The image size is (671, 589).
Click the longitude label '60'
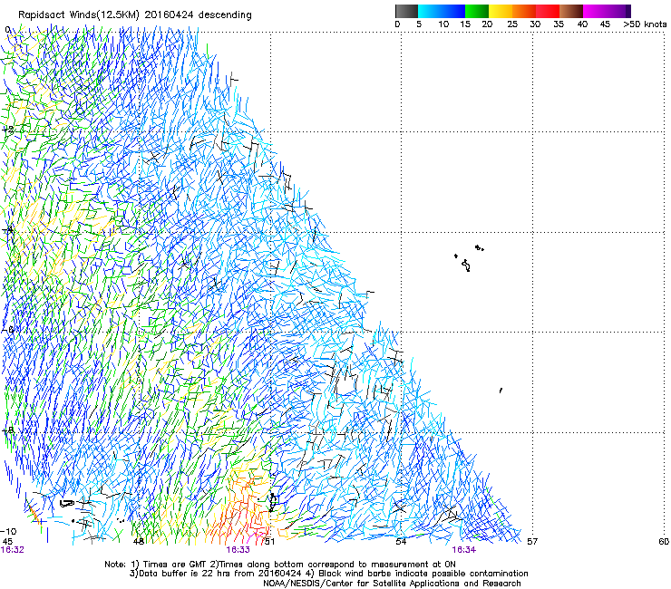[x=664, y=542]
